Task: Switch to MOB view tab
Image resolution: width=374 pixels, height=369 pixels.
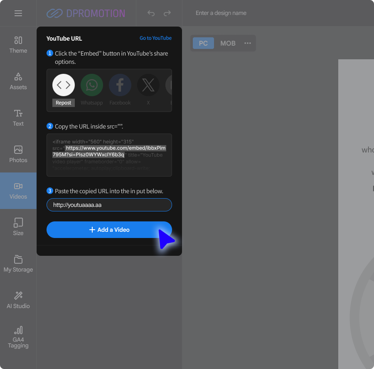Action: [x=228, y=43]
